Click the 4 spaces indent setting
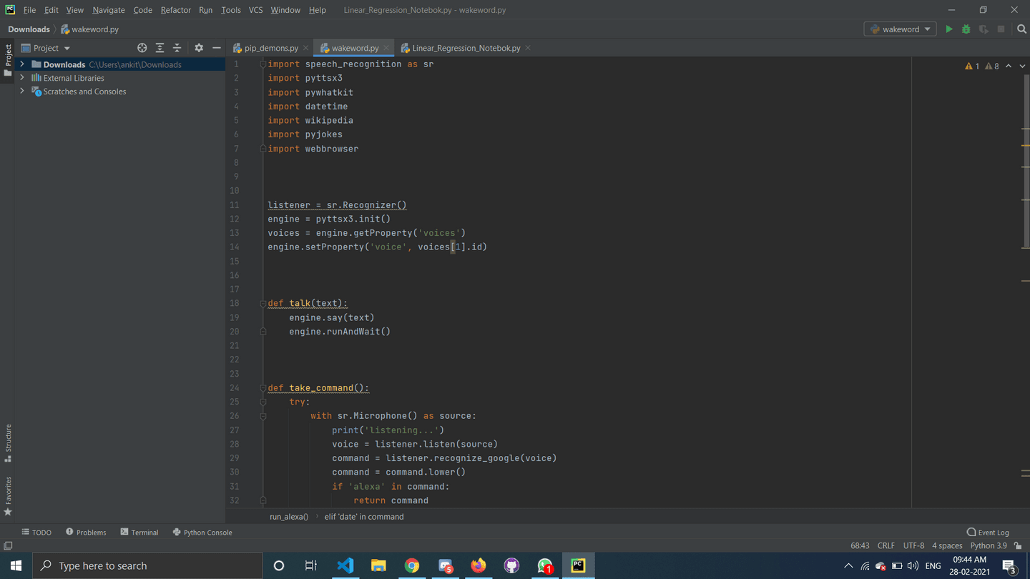This screenshot has width=1030, height=579. point(947,545)
